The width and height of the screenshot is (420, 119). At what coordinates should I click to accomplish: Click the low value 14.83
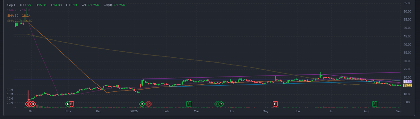coord(57,5)
